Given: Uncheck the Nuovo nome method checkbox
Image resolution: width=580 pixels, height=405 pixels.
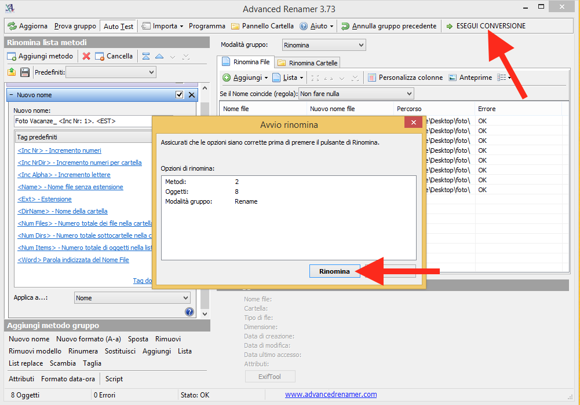Looking at the screenshot, I should tap(180, 95).
